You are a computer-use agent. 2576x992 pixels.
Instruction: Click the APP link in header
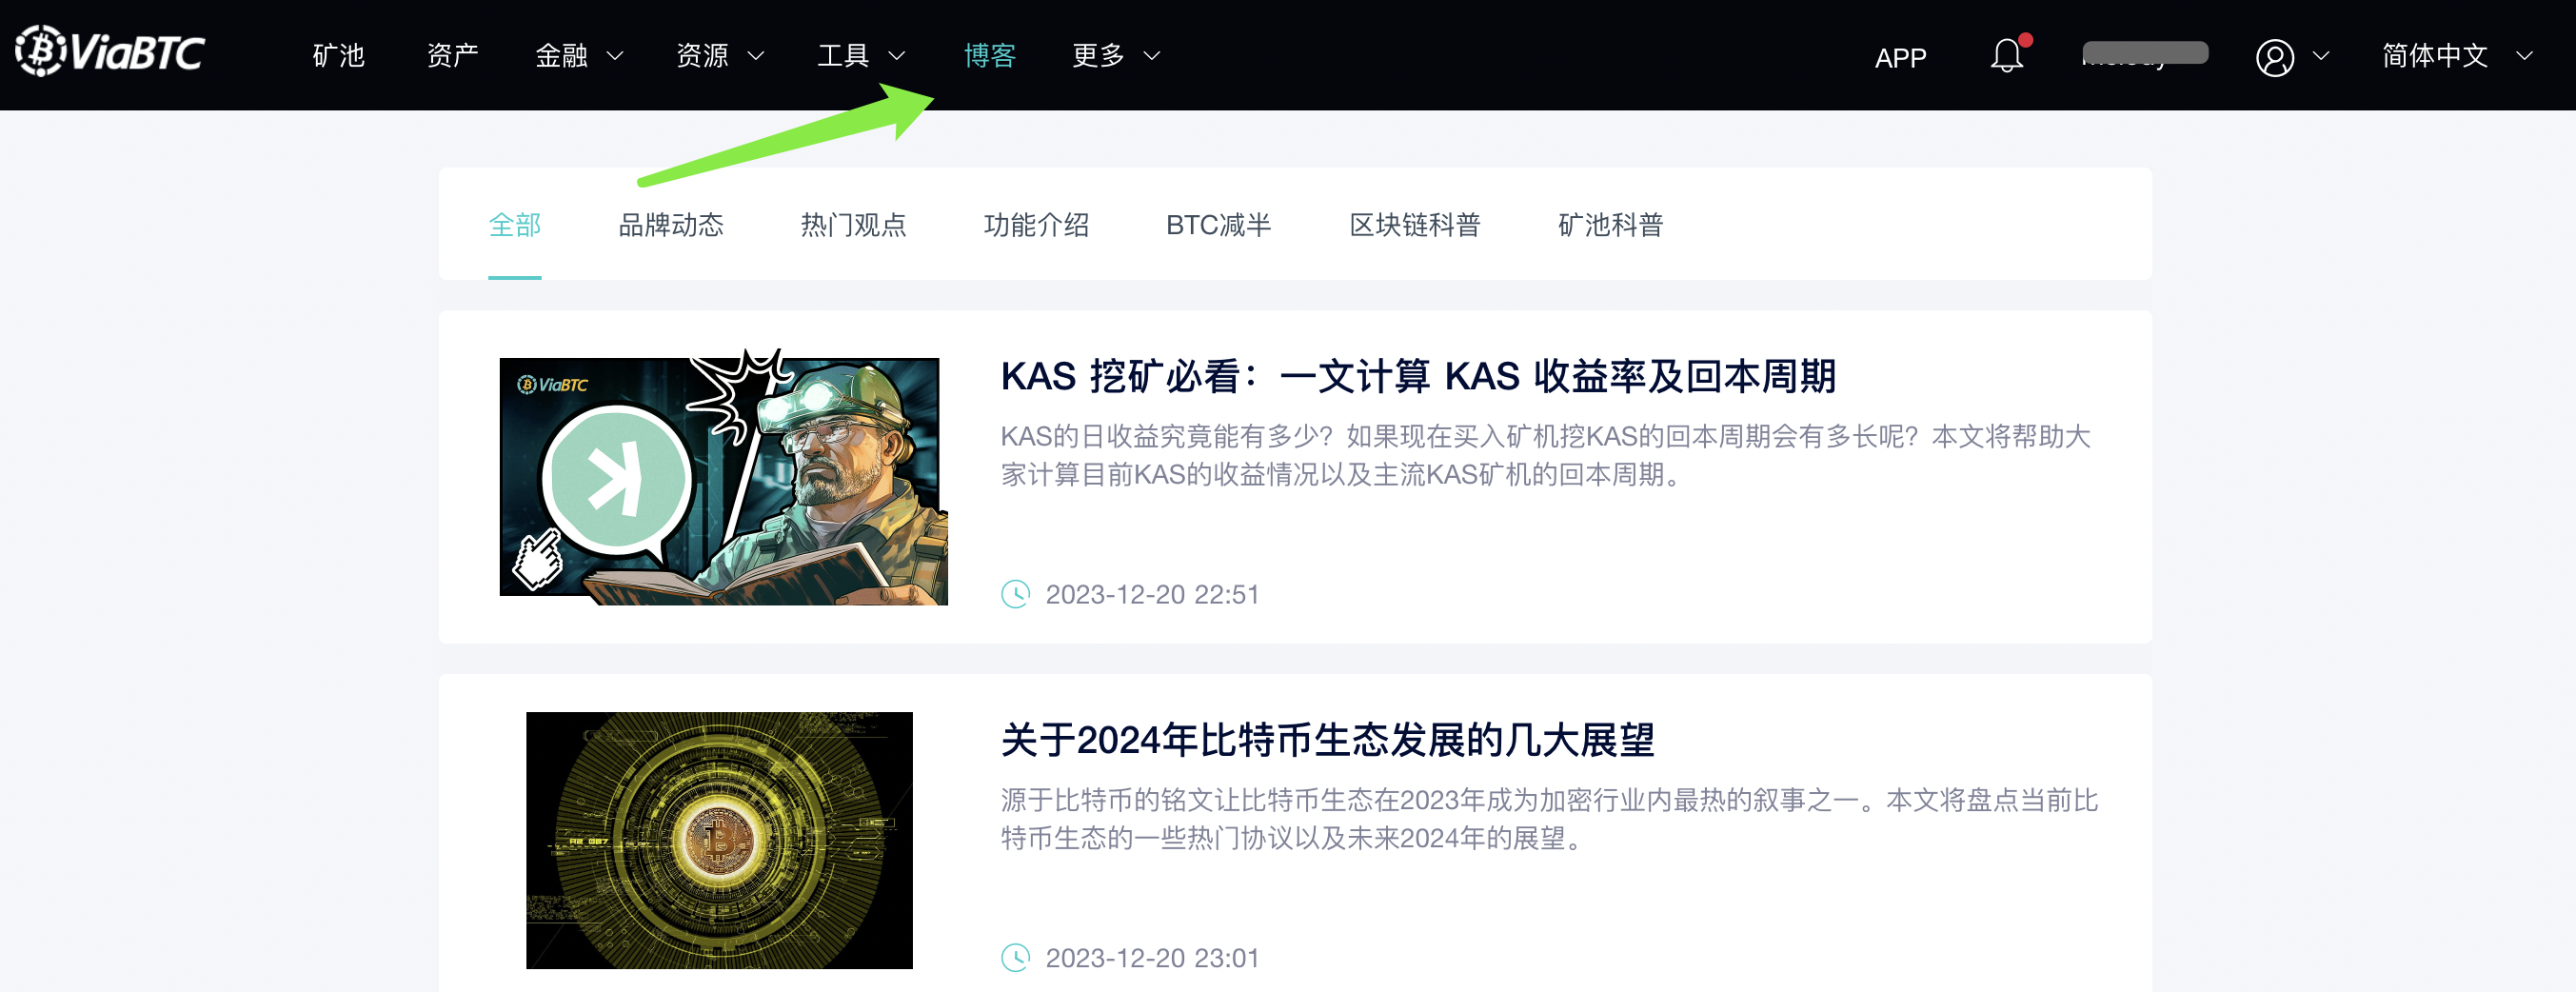pyautogui.click(x=1901, y=57)
